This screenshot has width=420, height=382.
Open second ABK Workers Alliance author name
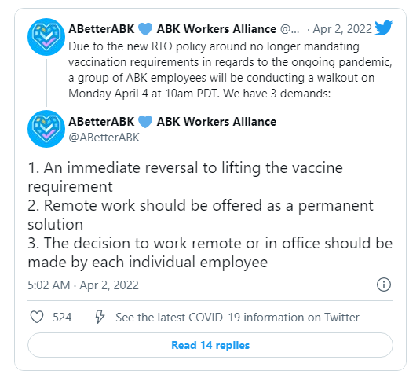click(x=217, y=122)
